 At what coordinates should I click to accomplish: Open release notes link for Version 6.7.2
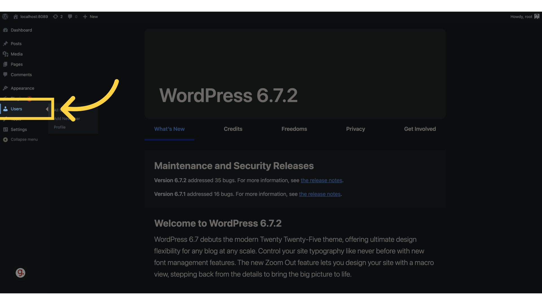click(x=321, y=180)
